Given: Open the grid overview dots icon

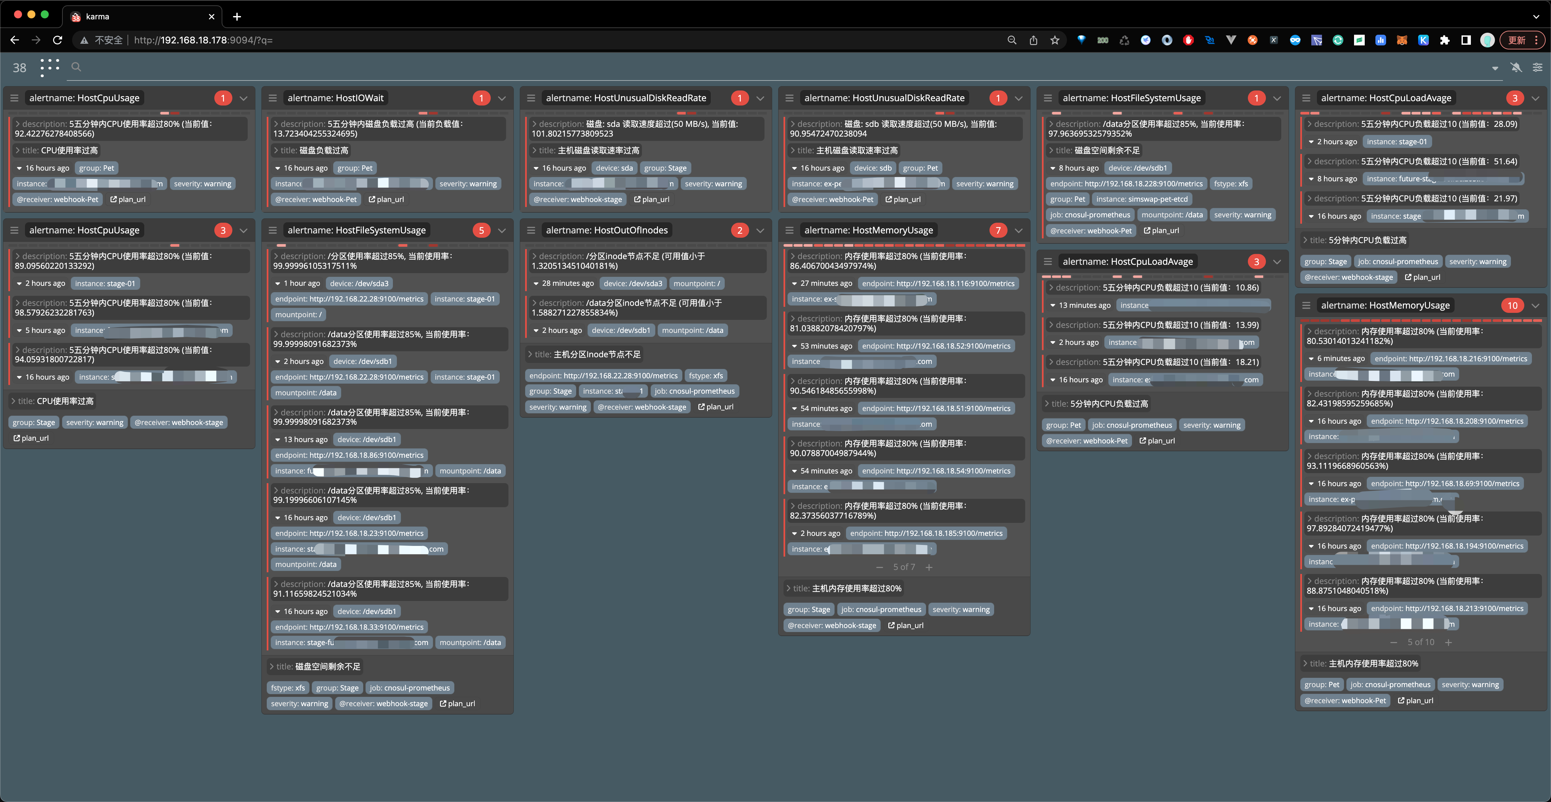Looking at the screenshot, I should pos(50,67).
